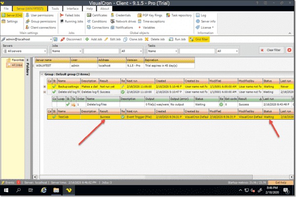This screenshot has width=296, height=197.
Task: Open User permissions
Action: [39, 15]
